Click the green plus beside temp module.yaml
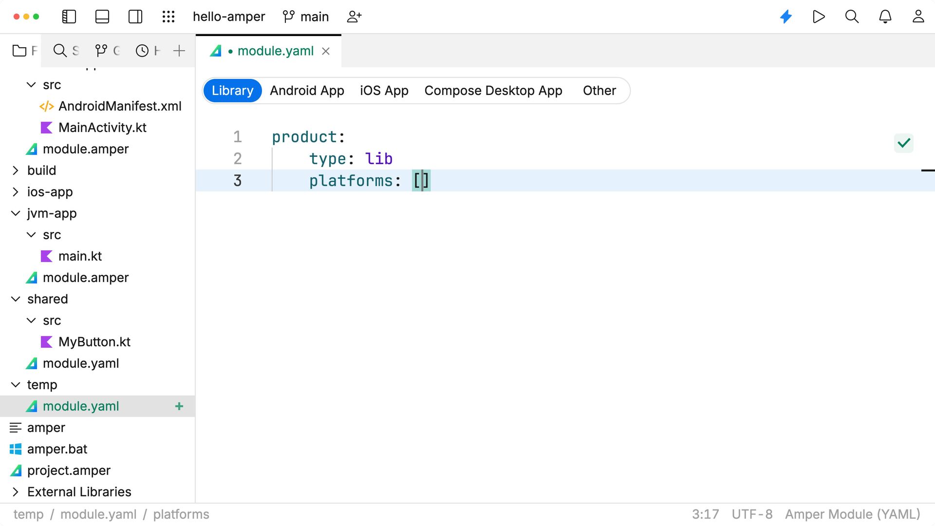The image size is (935, 526). point(179,406)
